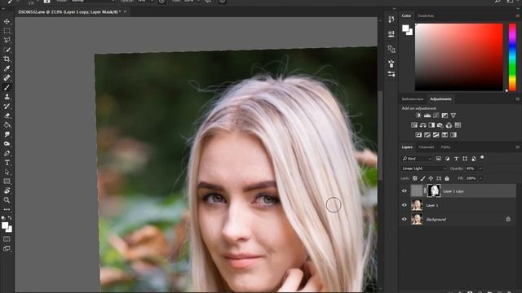Select the Lasso tool

tap(7, 40)
